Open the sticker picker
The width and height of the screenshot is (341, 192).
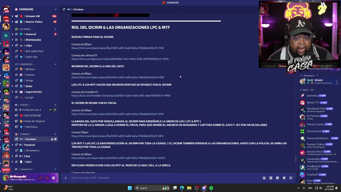point(277,178)
